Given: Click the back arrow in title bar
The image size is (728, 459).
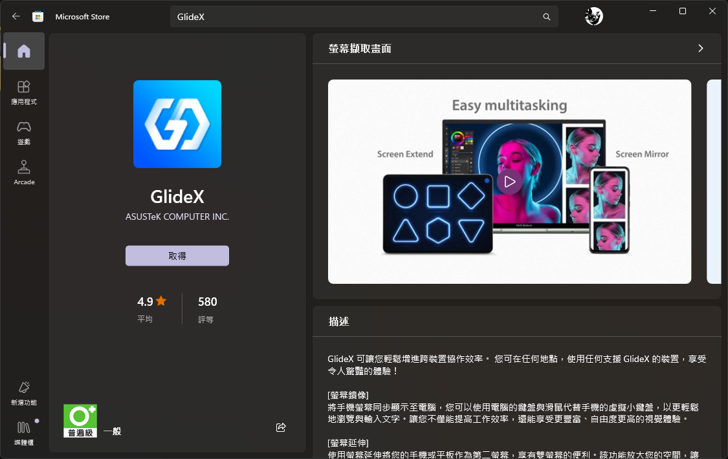Looking at the screenshot, I should (x=16, y=16).
